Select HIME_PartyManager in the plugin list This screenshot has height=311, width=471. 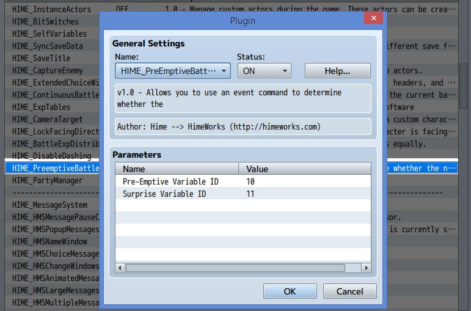[x=47, y=180]
